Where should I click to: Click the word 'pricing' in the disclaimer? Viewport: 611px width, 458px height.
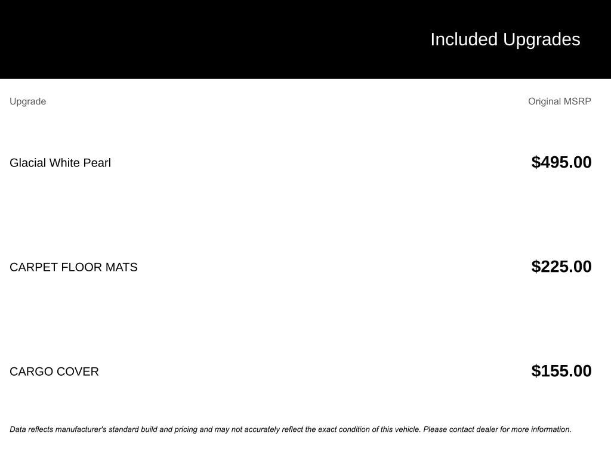(x=186, y=429)
